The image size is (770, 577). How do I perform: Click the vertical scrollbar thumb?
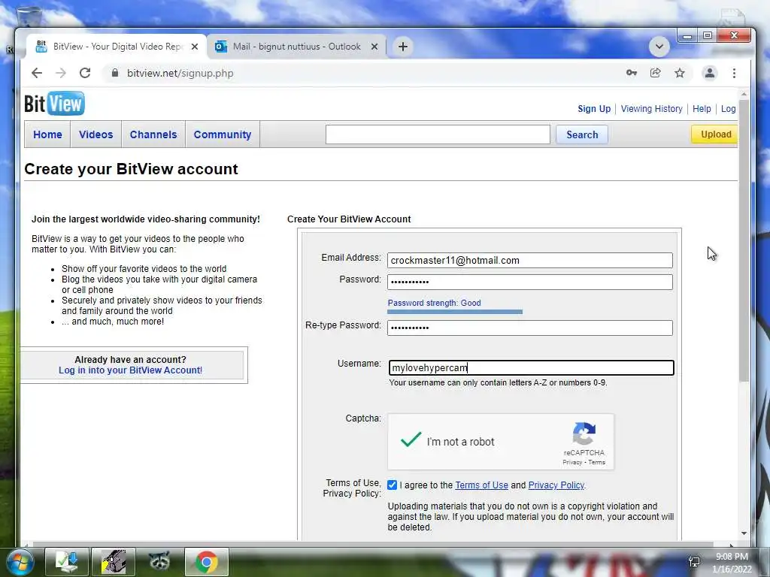click(x=744, y=240)
